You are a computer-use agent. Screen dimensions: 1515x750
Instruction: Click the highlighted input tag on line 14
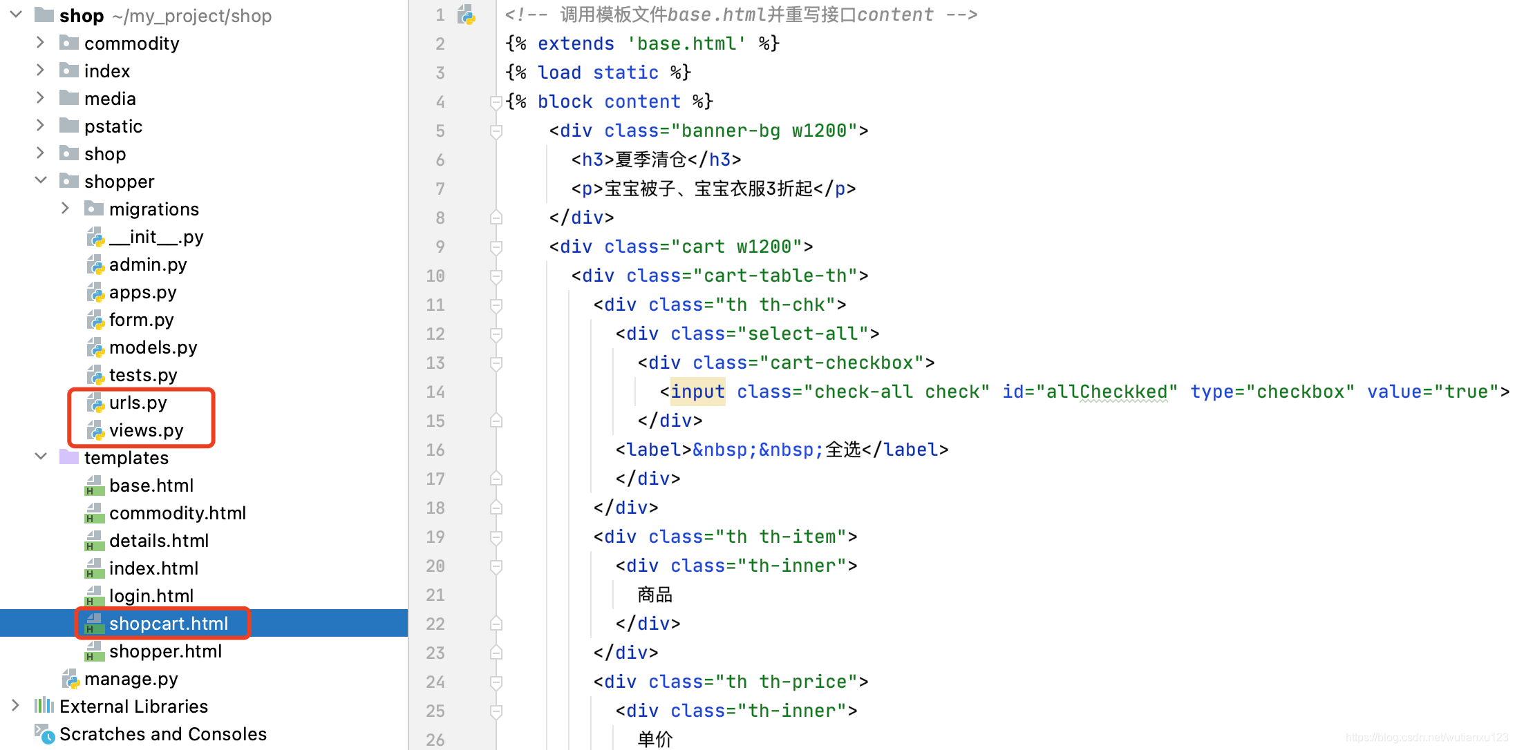tap(697, 392)
